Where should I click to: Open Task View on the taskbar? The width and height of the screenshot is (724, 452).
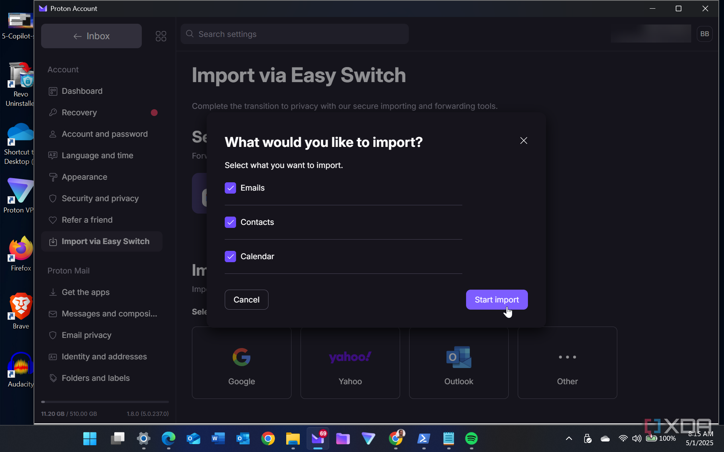click(118, 438)
